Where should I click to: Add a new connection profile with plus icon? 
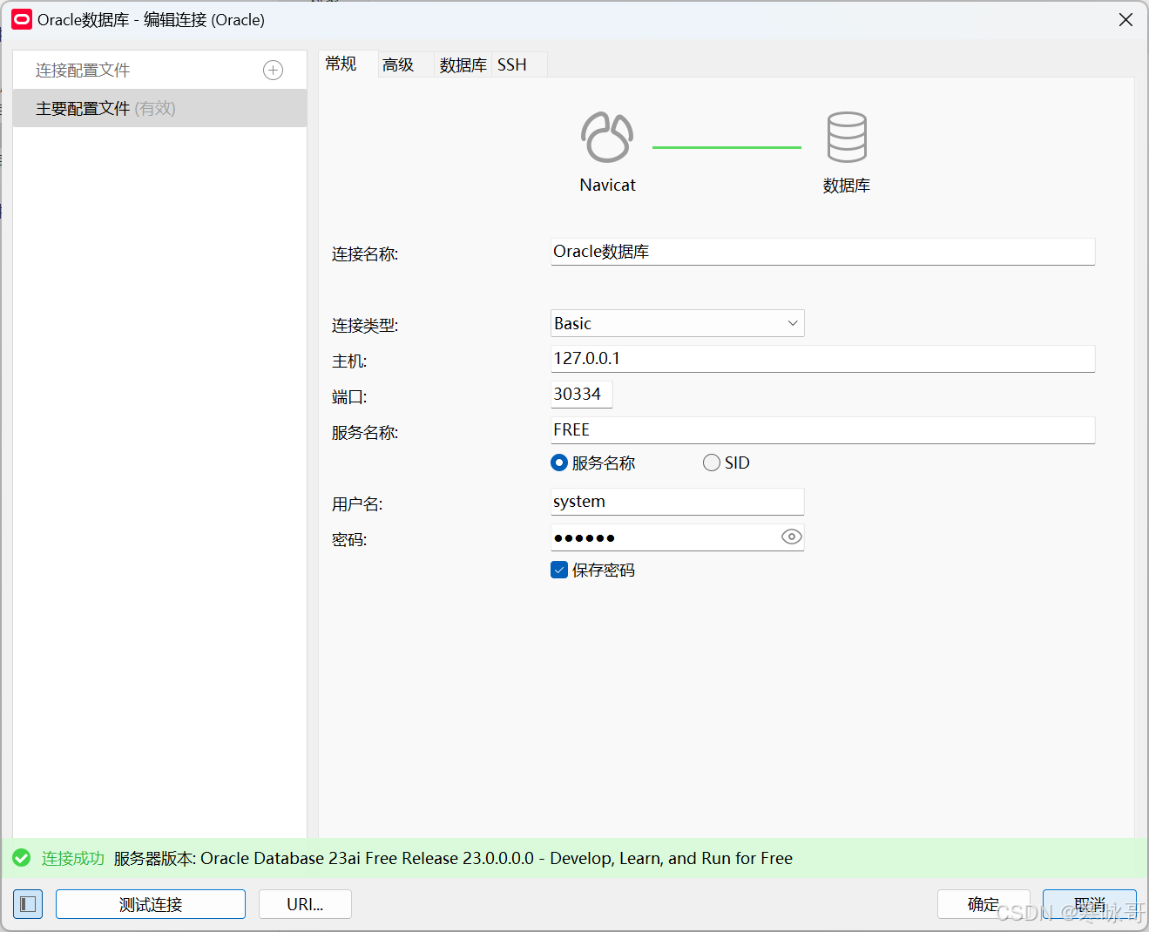click(273, 71)
